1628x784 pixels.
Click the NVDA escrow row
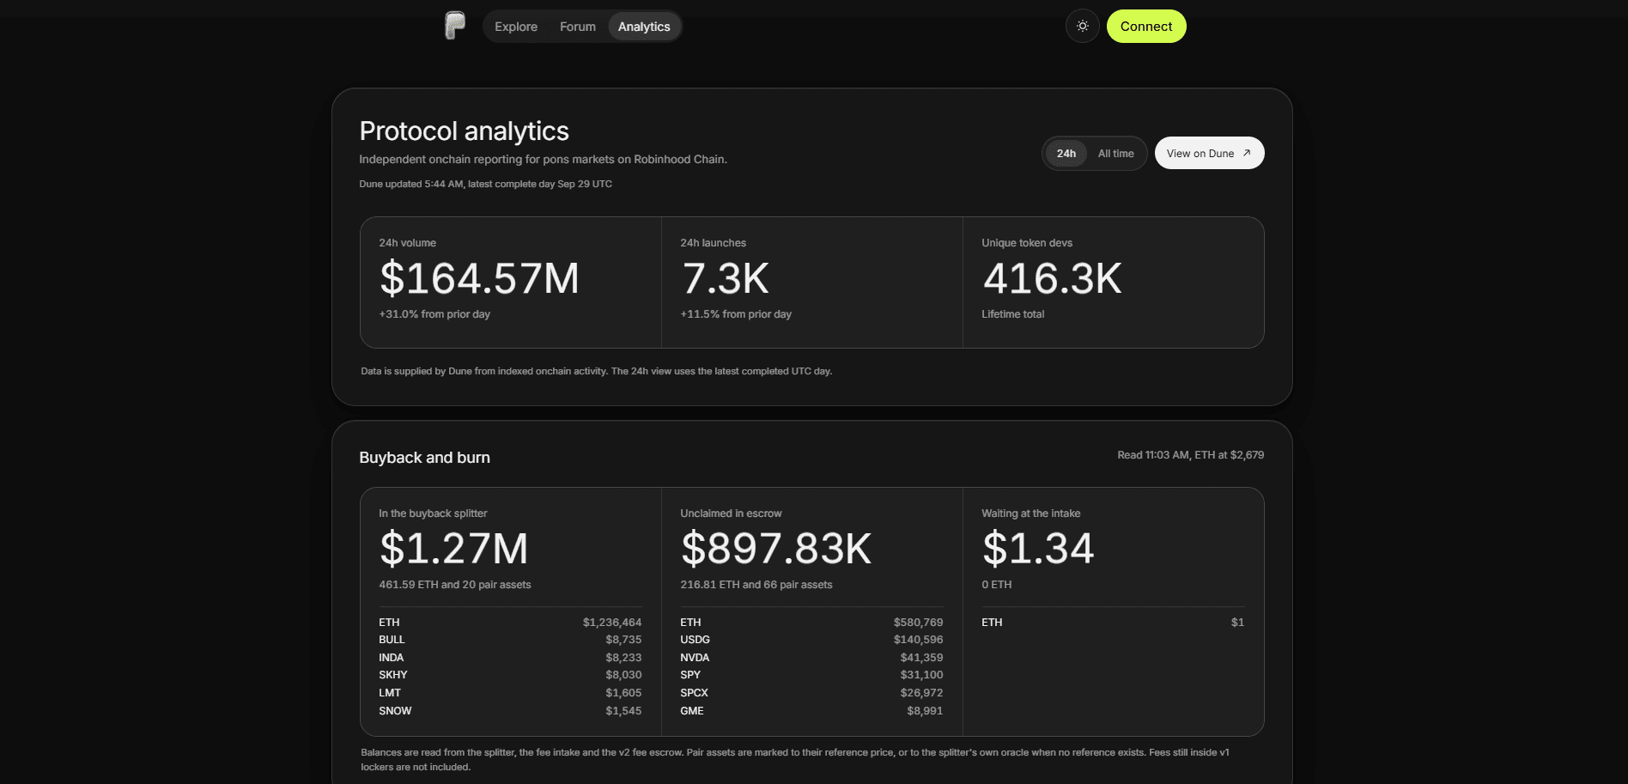(811, 658)
